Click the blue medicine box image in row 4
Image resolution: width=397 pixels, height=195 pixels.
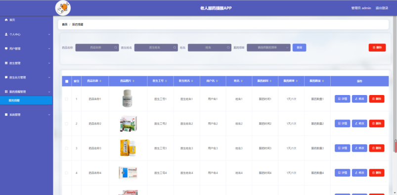[x=128, y=173]
